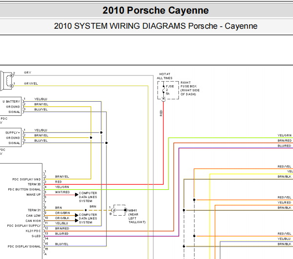Click the YEL/BLU label at connector pin 11
The width and height of the screenshot is (293, 259).
(x=61, y=223)
